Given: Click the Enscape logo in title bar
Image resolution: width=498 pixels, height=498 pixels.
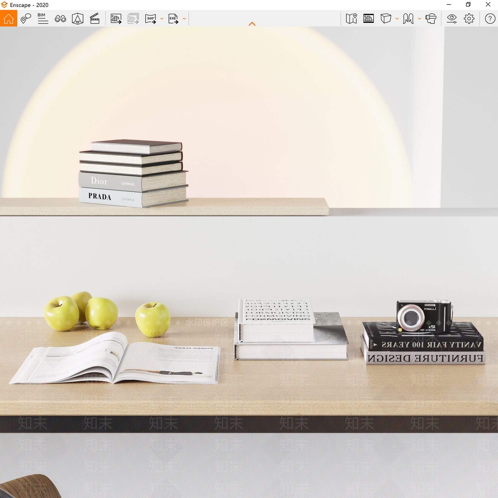Looking at the screenshot, I should 4,5.
